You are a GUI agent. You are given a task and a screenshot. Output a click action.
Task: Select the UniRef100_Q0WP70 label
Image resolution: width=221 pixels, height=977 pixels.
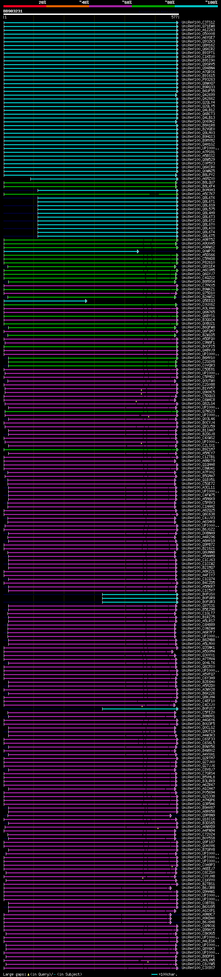pyautogui.click(x=198, y=251)
